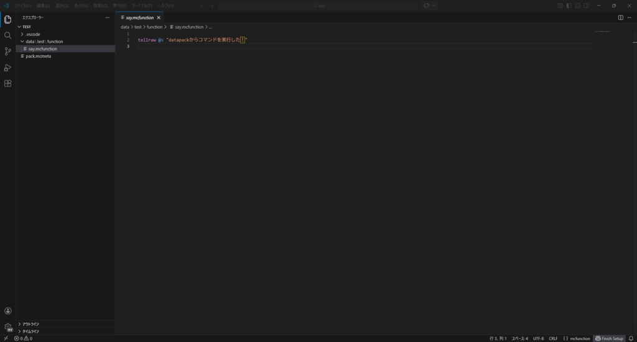Click the 'data' breadcrumb segment

point(124,27)
